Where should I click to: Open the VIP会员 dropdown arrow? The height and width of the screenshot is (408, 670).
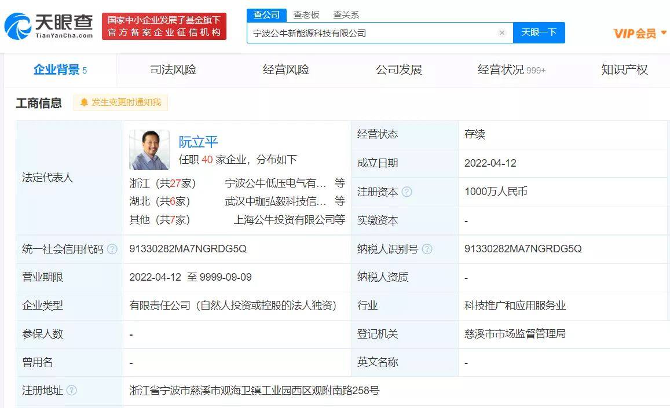pyautogui.click(x=664, y=32)
